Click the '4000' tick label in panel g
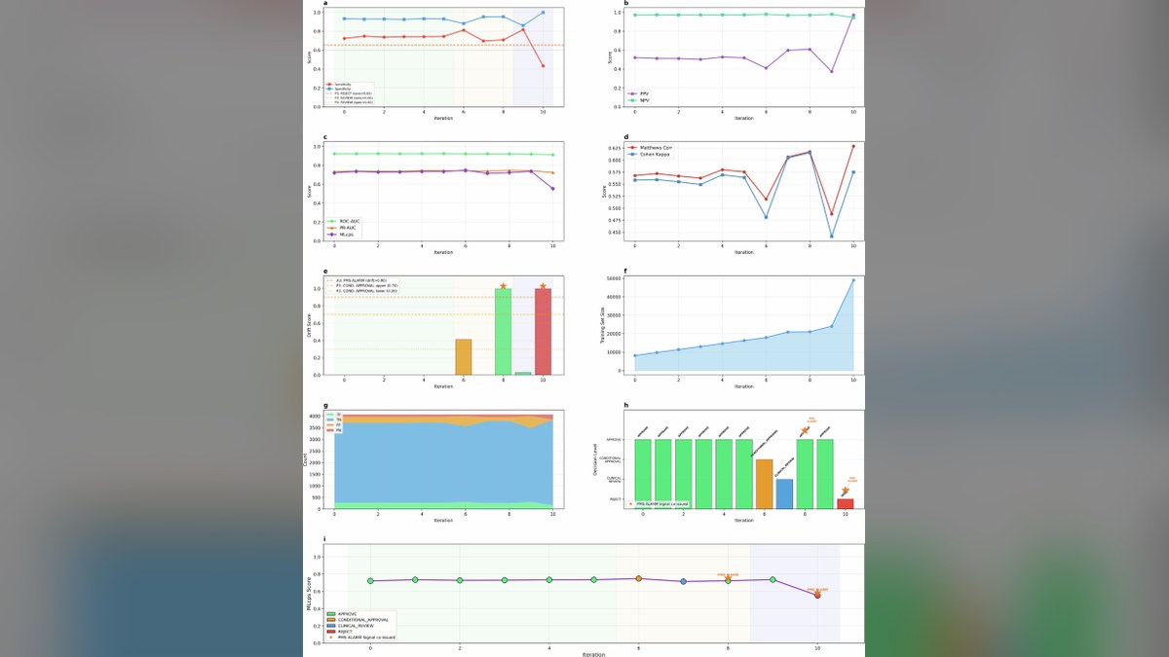Viewport: 1169px width, 657px height. [x=317, y=416]
